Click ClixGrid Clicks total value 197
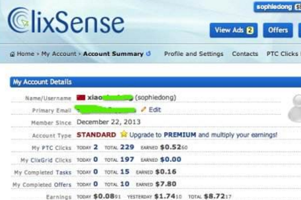 pos(127,160)
